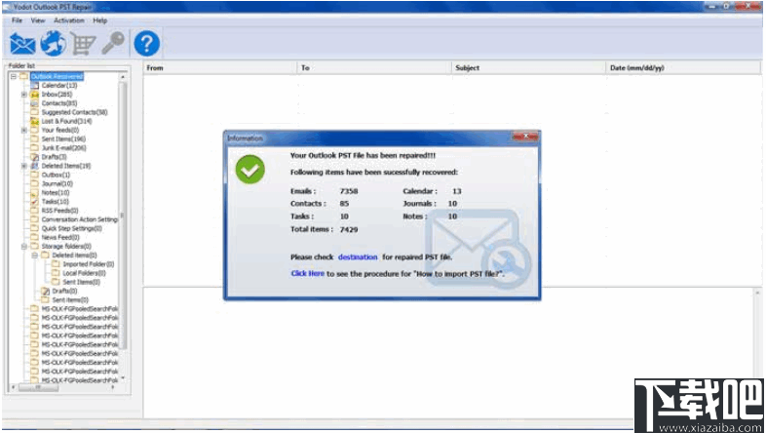The width and height of the screenshot is (766, 433).
Task: Click the Inbox(285) folder icon
Action: tap(34, 95)
